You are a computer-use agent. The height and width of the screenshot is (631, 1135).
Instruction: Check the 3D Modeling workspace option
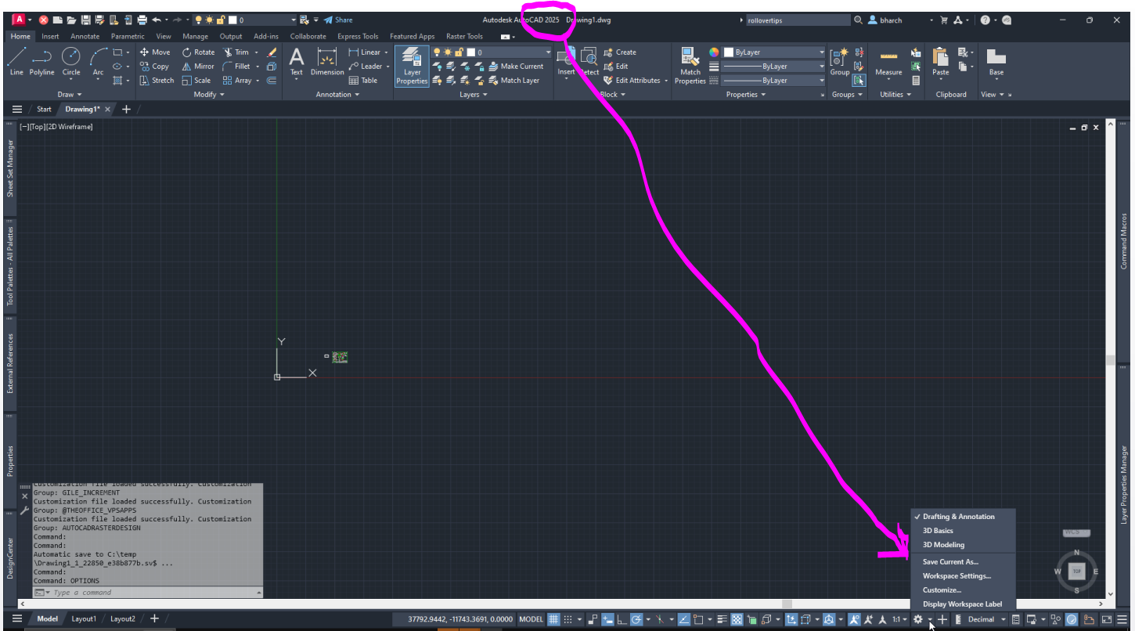(x=943, y=544)
